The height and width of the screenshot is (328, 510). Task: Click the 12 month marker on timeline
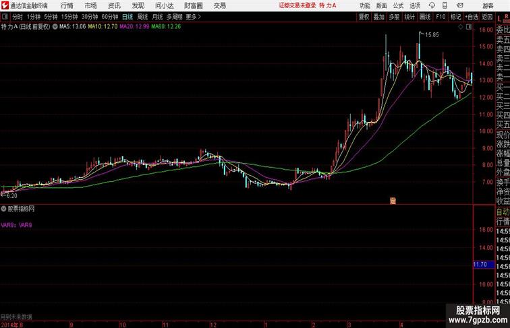click(213, 325)
